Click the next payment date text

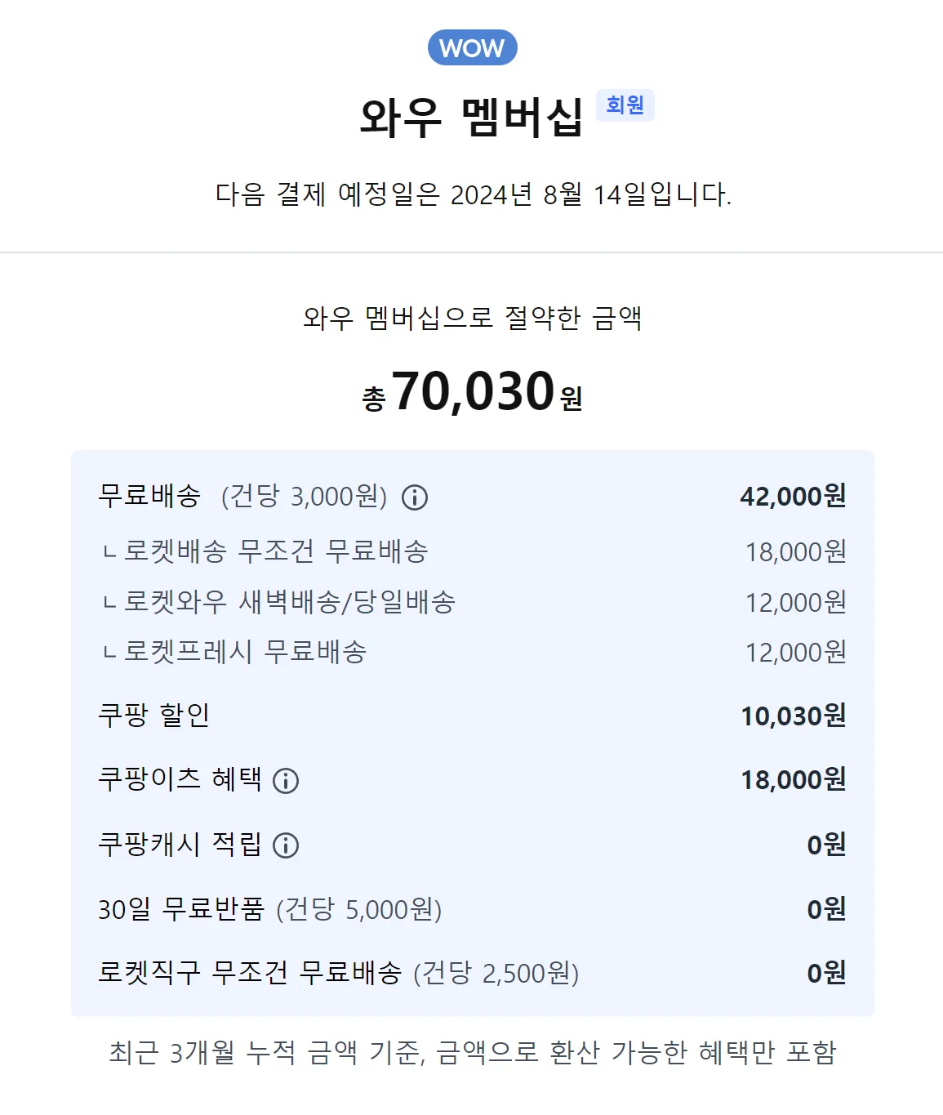(x=472, y=194)
